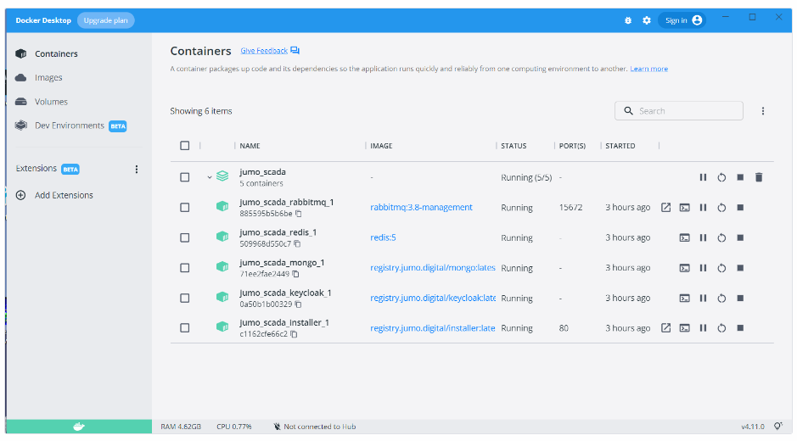Pause the jumo_scada_mongo_1 container
This screenshot has height=441, width=797.
click(x=703, y=268)
